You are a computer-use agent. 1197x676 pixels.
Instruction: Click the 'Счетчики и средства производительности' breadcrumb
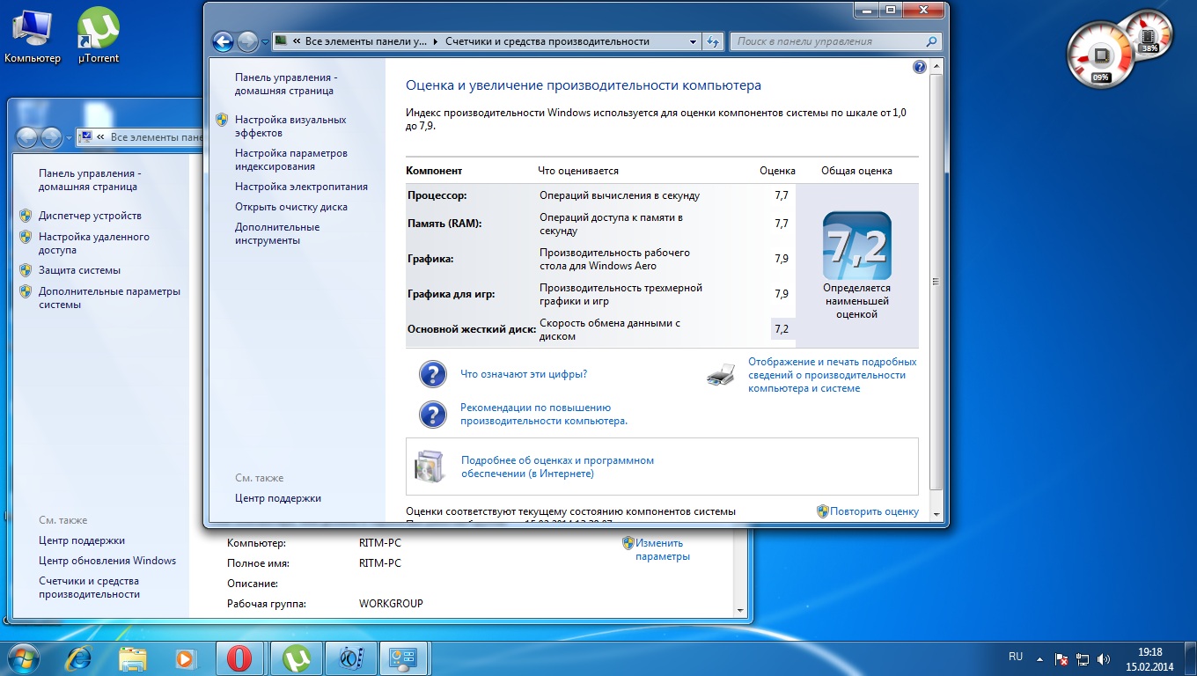point(547,41)
